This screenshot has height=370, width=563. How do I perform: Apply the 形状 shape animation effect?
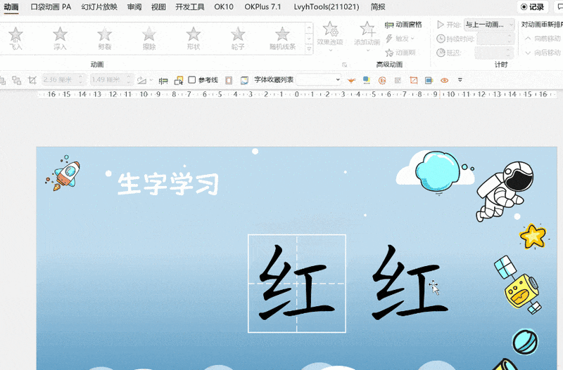194,37
